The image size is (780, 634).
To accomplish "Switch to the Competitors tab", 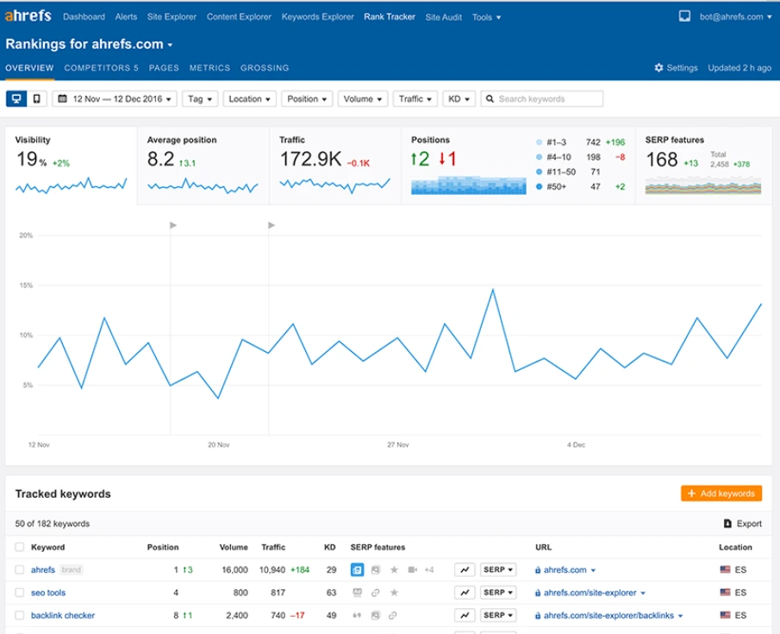I will (101, 68).
